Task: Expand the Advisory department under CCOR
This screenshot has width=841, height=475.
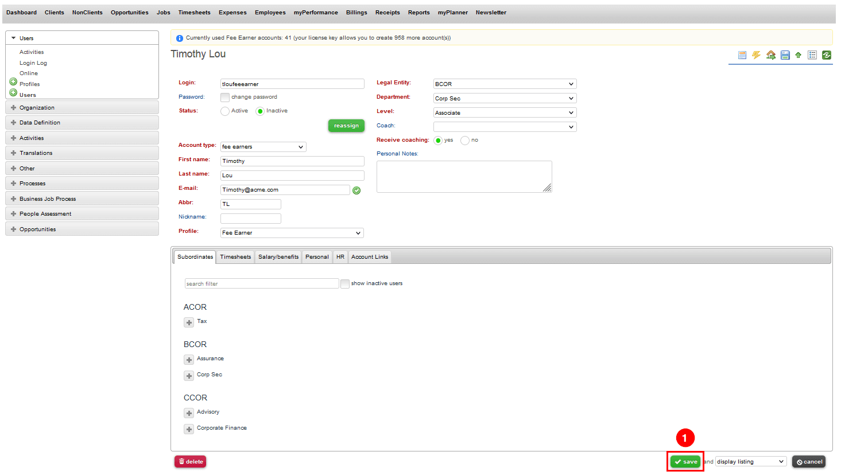Action: click(189, 413)
